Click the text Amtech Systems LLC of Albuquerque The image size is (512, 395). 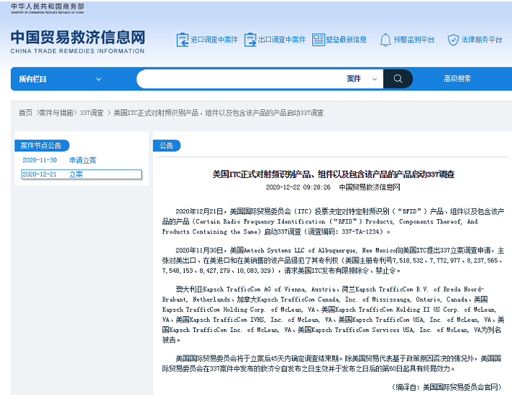300,250
